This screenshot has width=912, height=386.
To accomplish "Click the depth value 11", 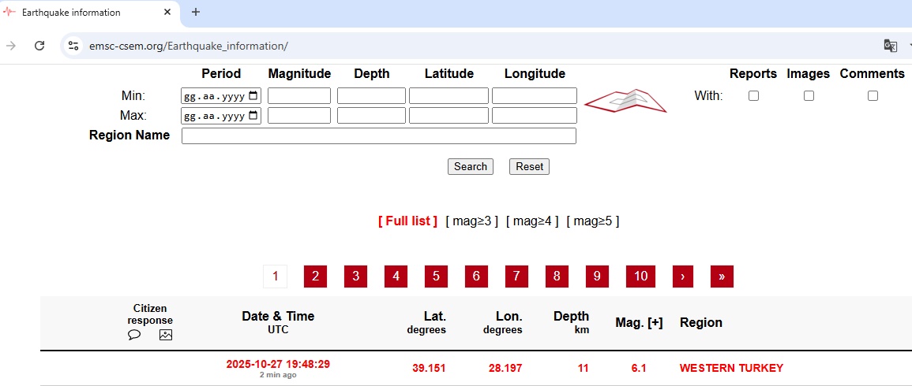I will click(584, 368).
